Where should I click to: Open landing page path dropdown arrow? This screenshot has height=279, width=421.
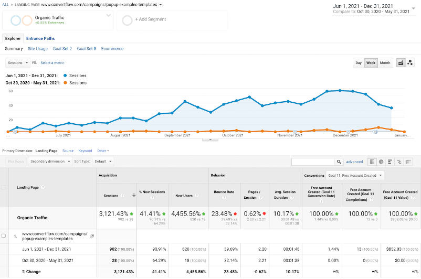pyautogui.click(x=161, y=5)
